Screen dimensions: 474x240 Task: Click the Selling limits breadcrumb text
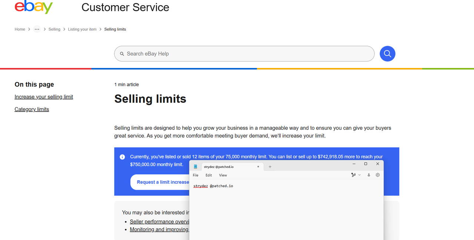[x=115, y=29]
